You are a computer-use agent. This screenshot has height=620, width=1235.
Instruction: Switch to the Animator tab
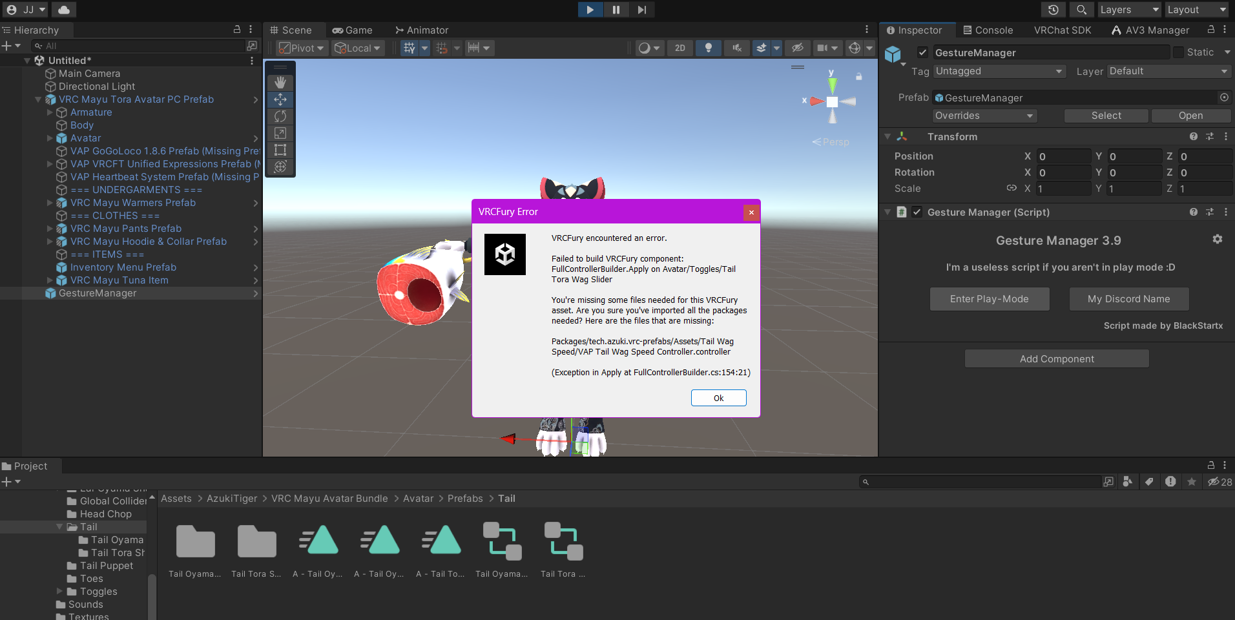[x=422, y=30]
